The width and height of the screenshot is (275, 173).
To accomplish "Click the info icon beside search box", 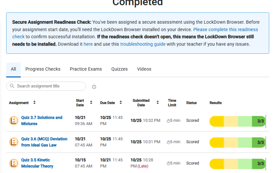I will click(94, 87).
